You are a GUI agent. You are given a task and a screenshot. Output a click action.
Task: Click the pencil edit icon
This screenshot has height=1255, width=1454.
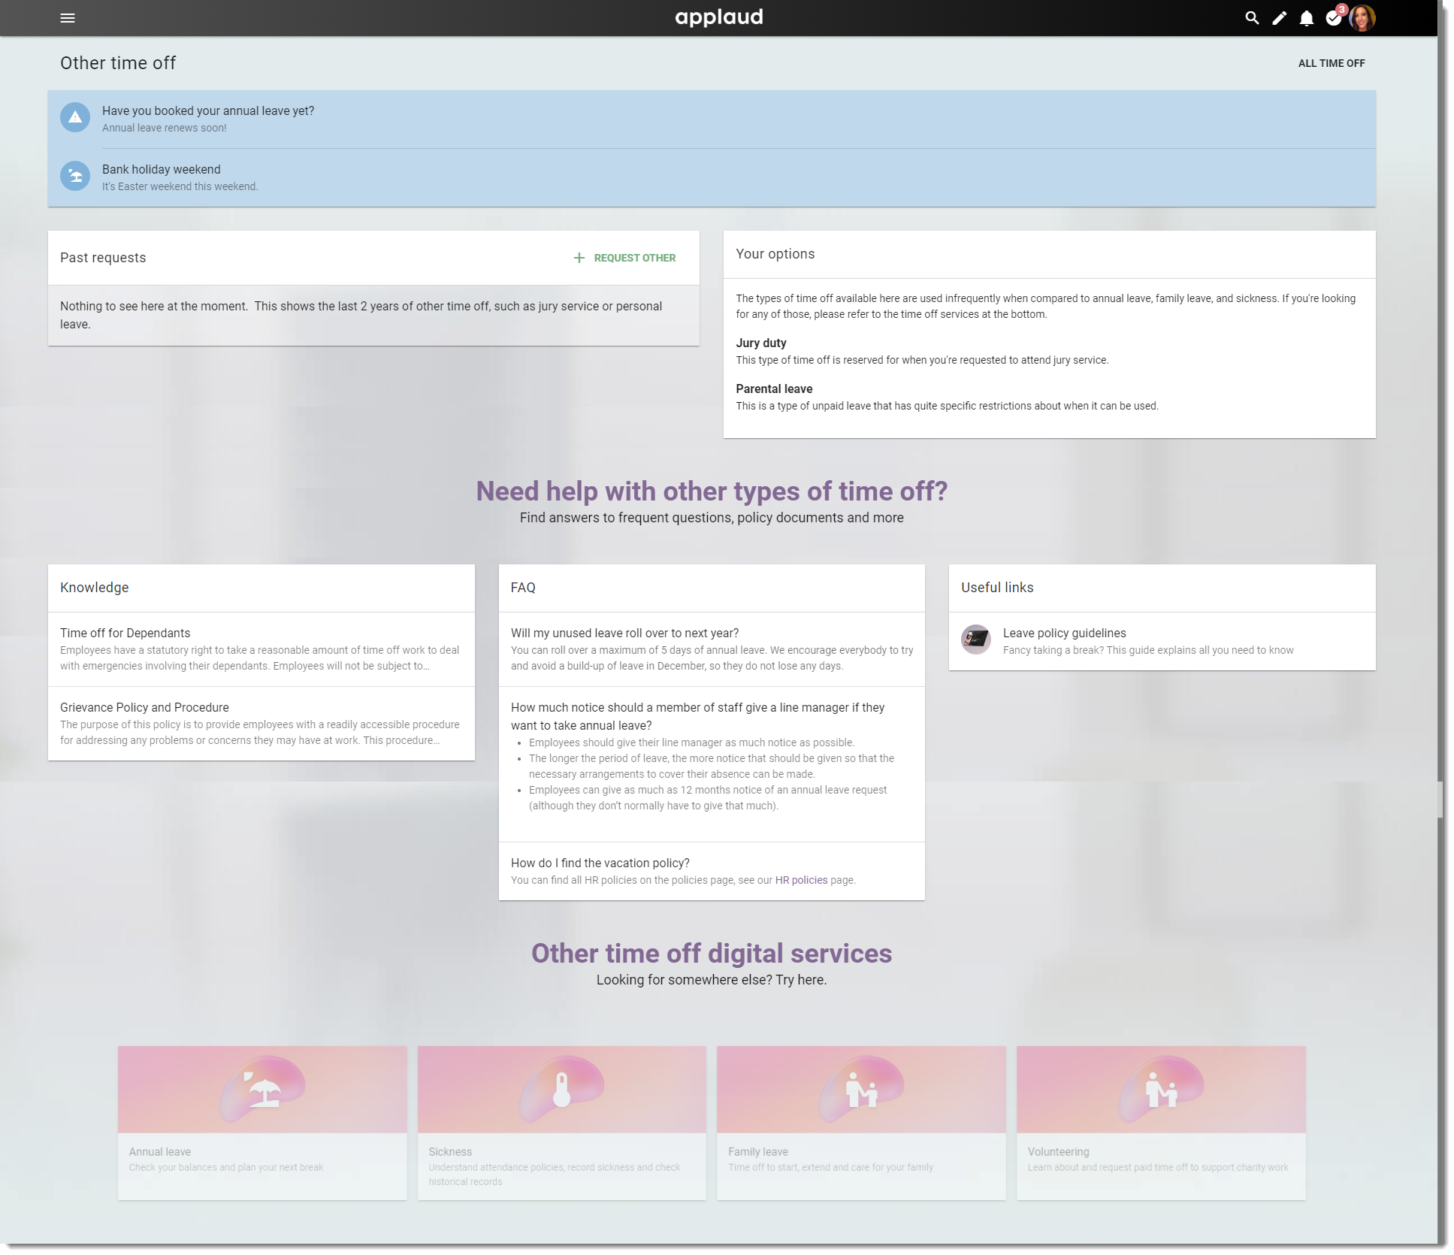pyautogui.click(x=1279, y=18)
